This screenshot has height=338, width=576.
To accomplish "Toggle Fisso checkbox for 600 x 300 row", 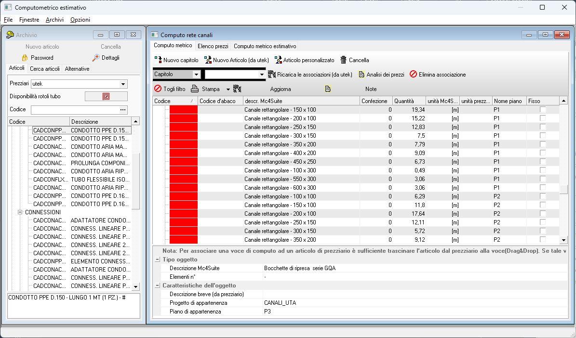I will click(543, 188).
